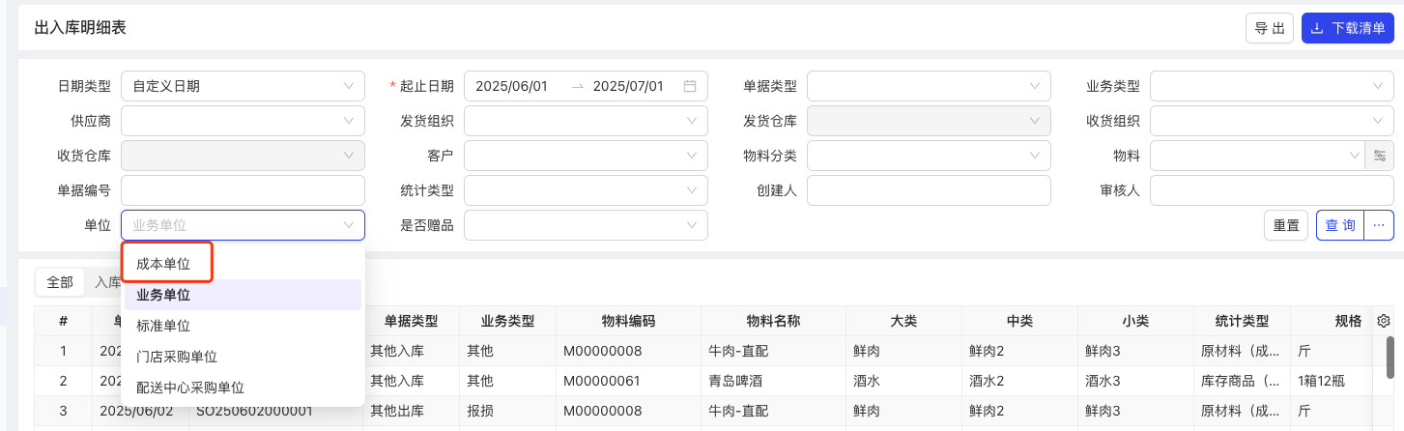The height and width of the screenshot is (431, 1404).
Task: Select 成本单位 option
Action: pos(243,264)
